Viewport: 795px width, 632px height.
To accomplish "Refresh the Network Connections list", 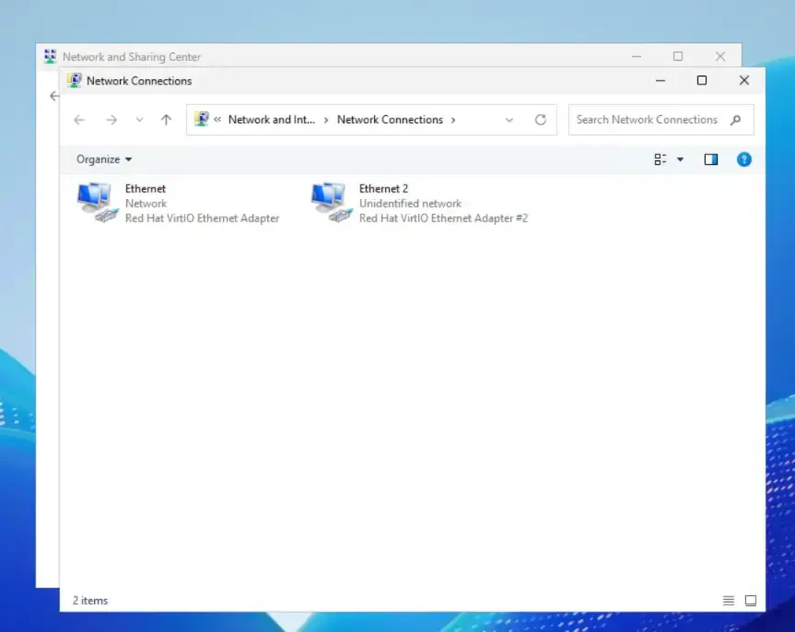I will [541, 120].
